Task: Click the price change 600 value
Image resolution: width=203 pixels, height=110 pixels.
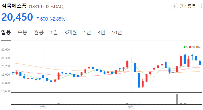Action: click(x=44, y=19)
